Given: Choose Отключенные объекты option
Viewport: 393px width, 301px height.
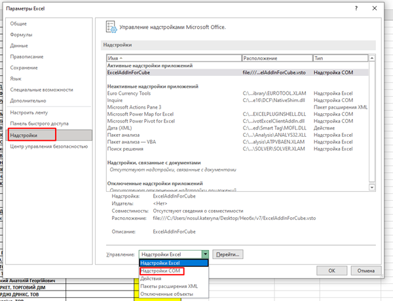Looking at the screenshot, I should coord(174,294).
